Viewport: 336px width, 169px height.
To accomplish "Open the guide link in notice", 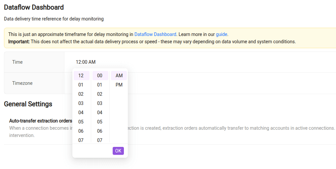I will [x=221, y=34].
